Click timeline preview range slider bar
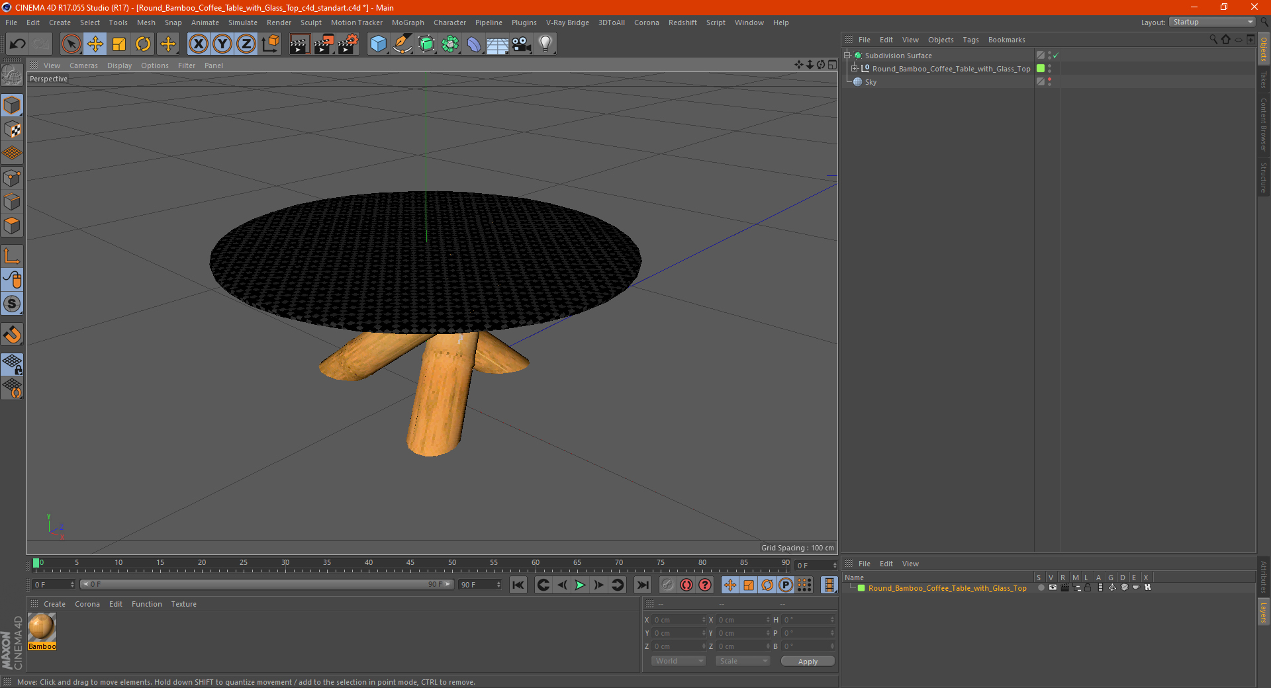Image resolution: width=1271 pixels, height=688 pixels. coord(267,584)
